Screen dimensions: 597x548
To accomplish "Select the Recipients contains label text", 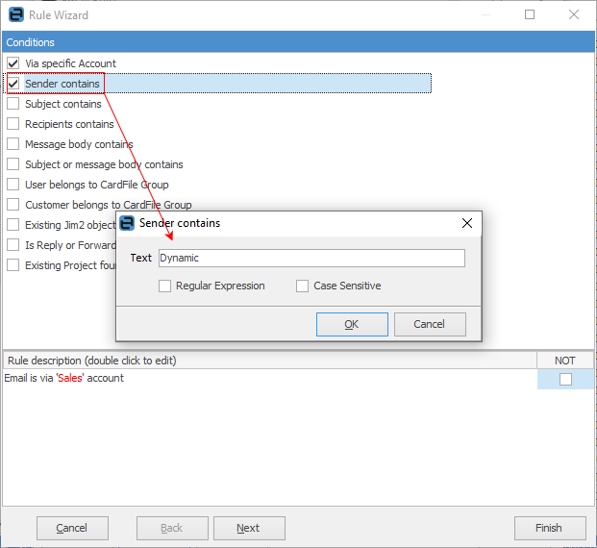I will pyautogui.click(x=69, y=124).
